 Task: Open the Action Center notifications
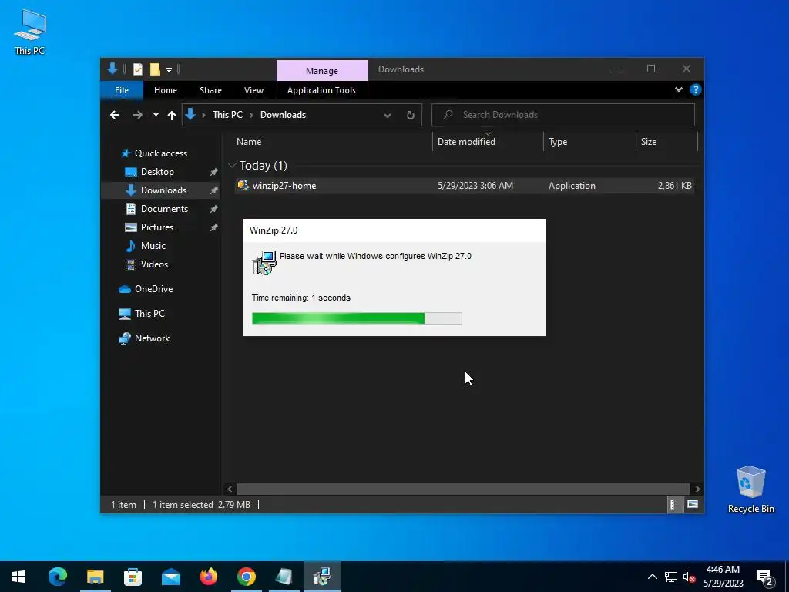765,577
